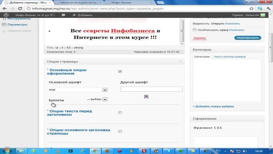
Task: Click Опции текста перед заголовком heading
Action: coord(70,113)
